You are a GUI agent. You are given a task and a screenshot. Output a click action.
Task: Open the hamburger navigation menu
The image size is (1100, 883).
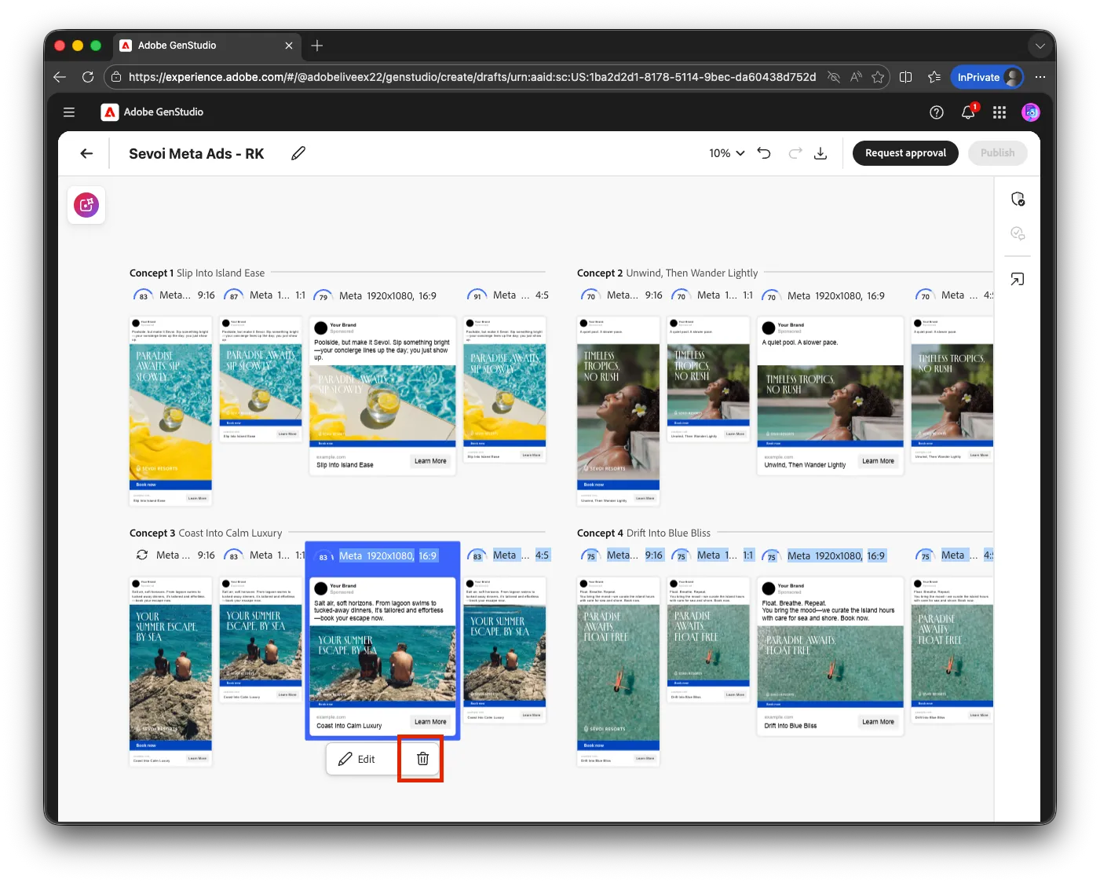(x=69, y=112)
